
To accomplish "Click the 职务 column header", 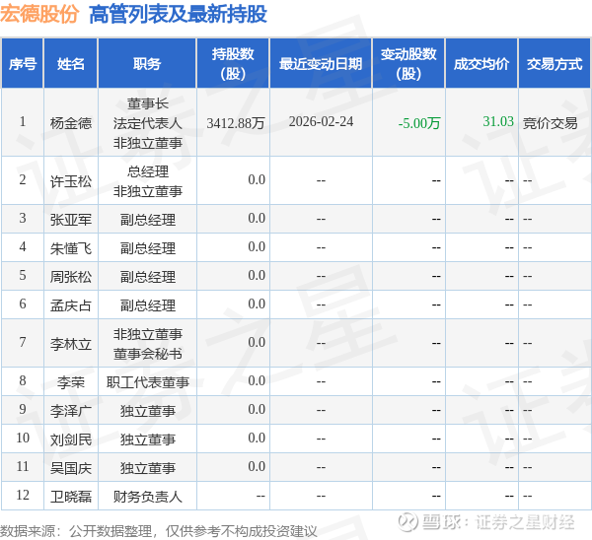I will [x=147, y=64].
